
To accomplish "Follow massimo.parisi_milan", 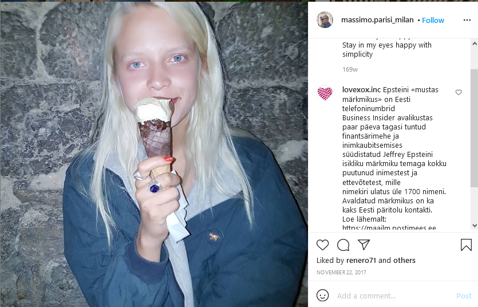I will point(433,21).
